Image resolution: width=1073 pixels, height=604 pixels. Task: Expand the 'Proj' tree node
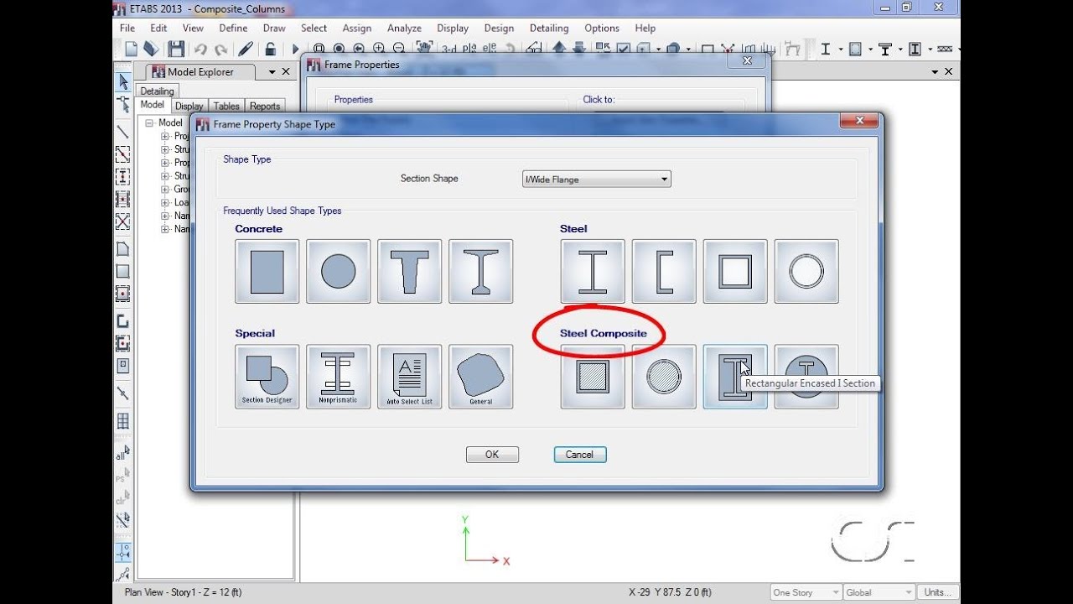pos(165,136)
